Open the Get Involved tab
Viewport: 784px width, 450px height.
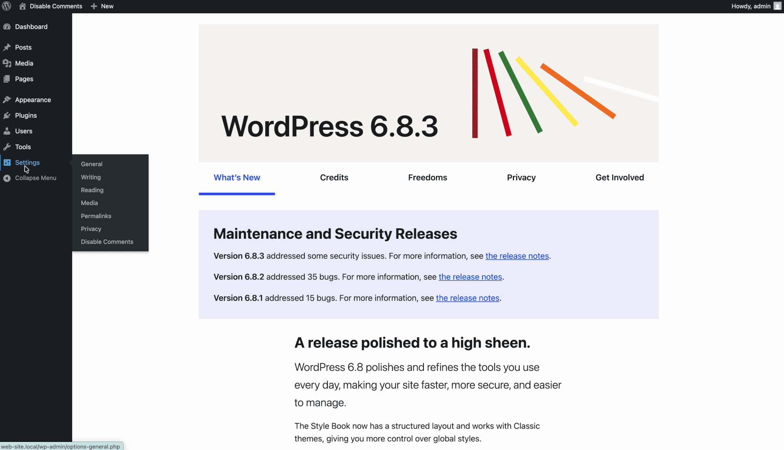point(620,177)
